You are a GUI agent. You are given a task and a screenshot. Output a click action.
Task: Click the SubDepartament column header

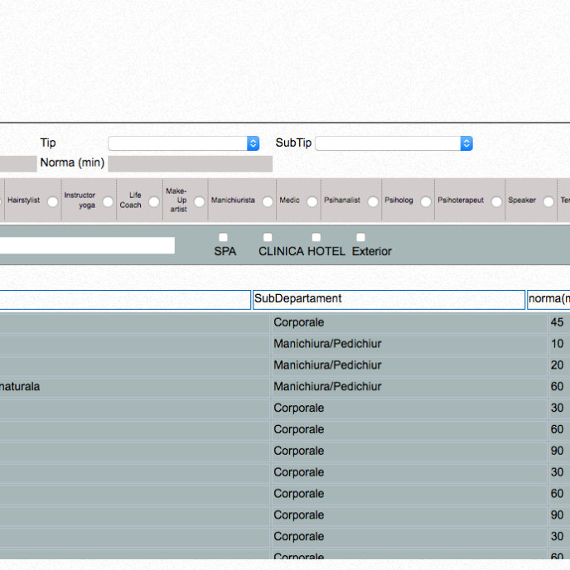coord(389,299)
